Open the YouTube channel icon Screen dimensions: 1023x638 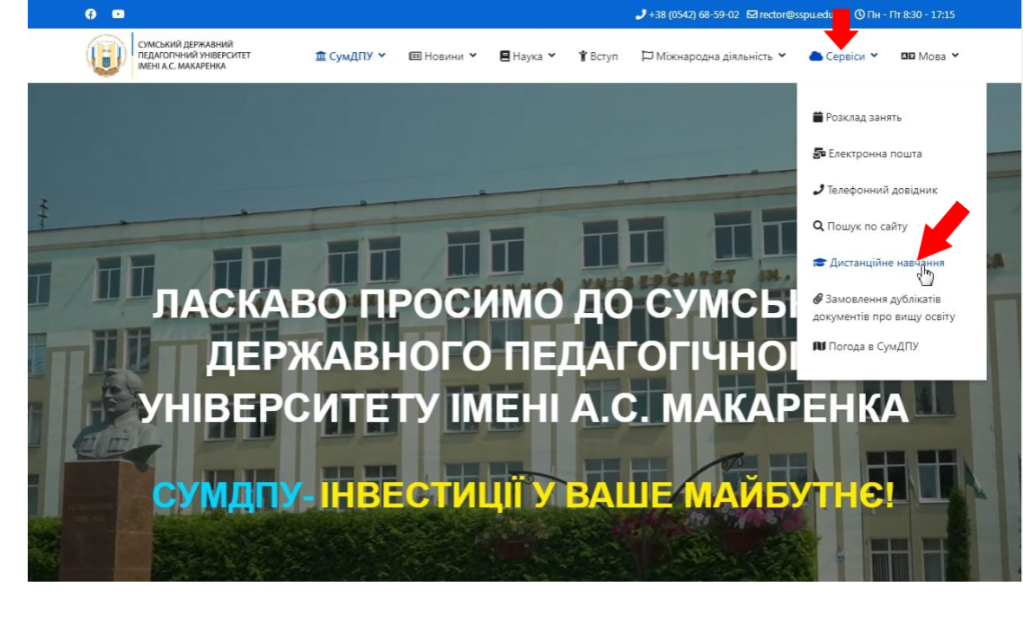click(x=118, y=15)
